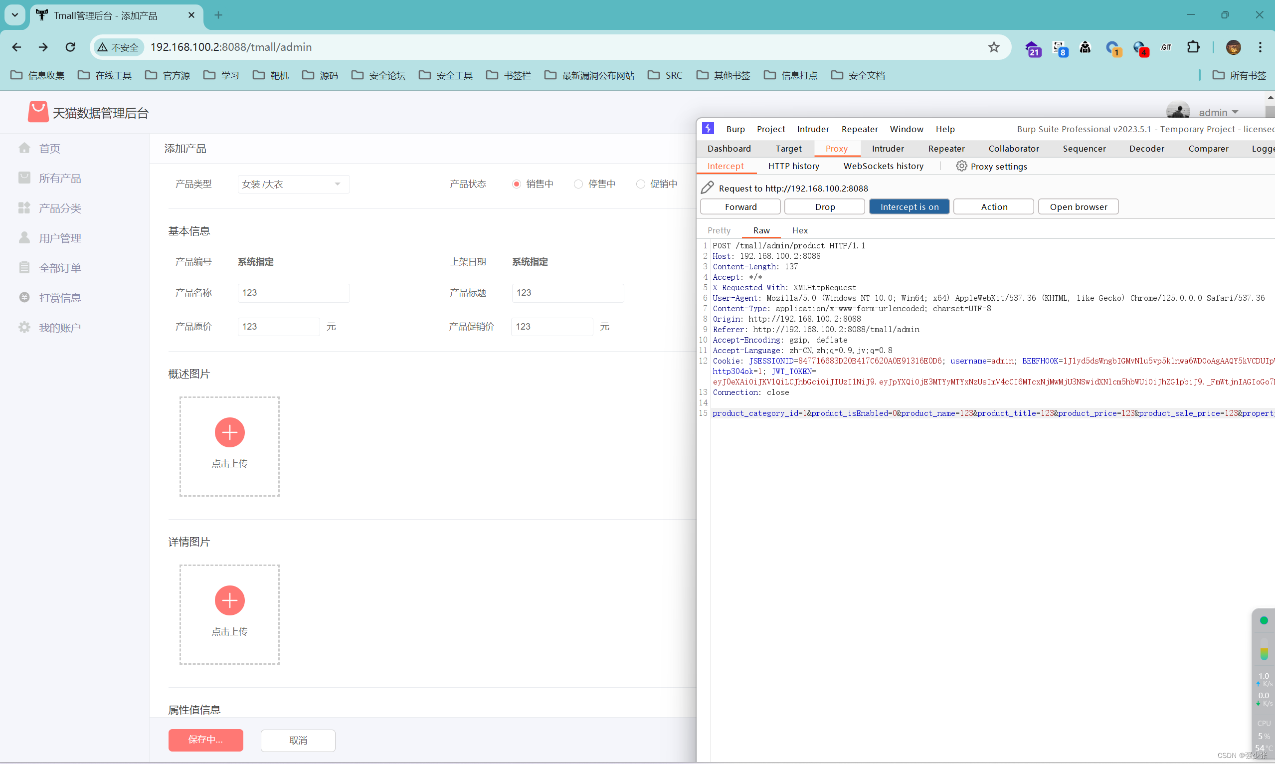Viewport: 1275px width, 764px height.
Task: Open the Project menu in Burp Suite
Action: click(x=770, y=129)
